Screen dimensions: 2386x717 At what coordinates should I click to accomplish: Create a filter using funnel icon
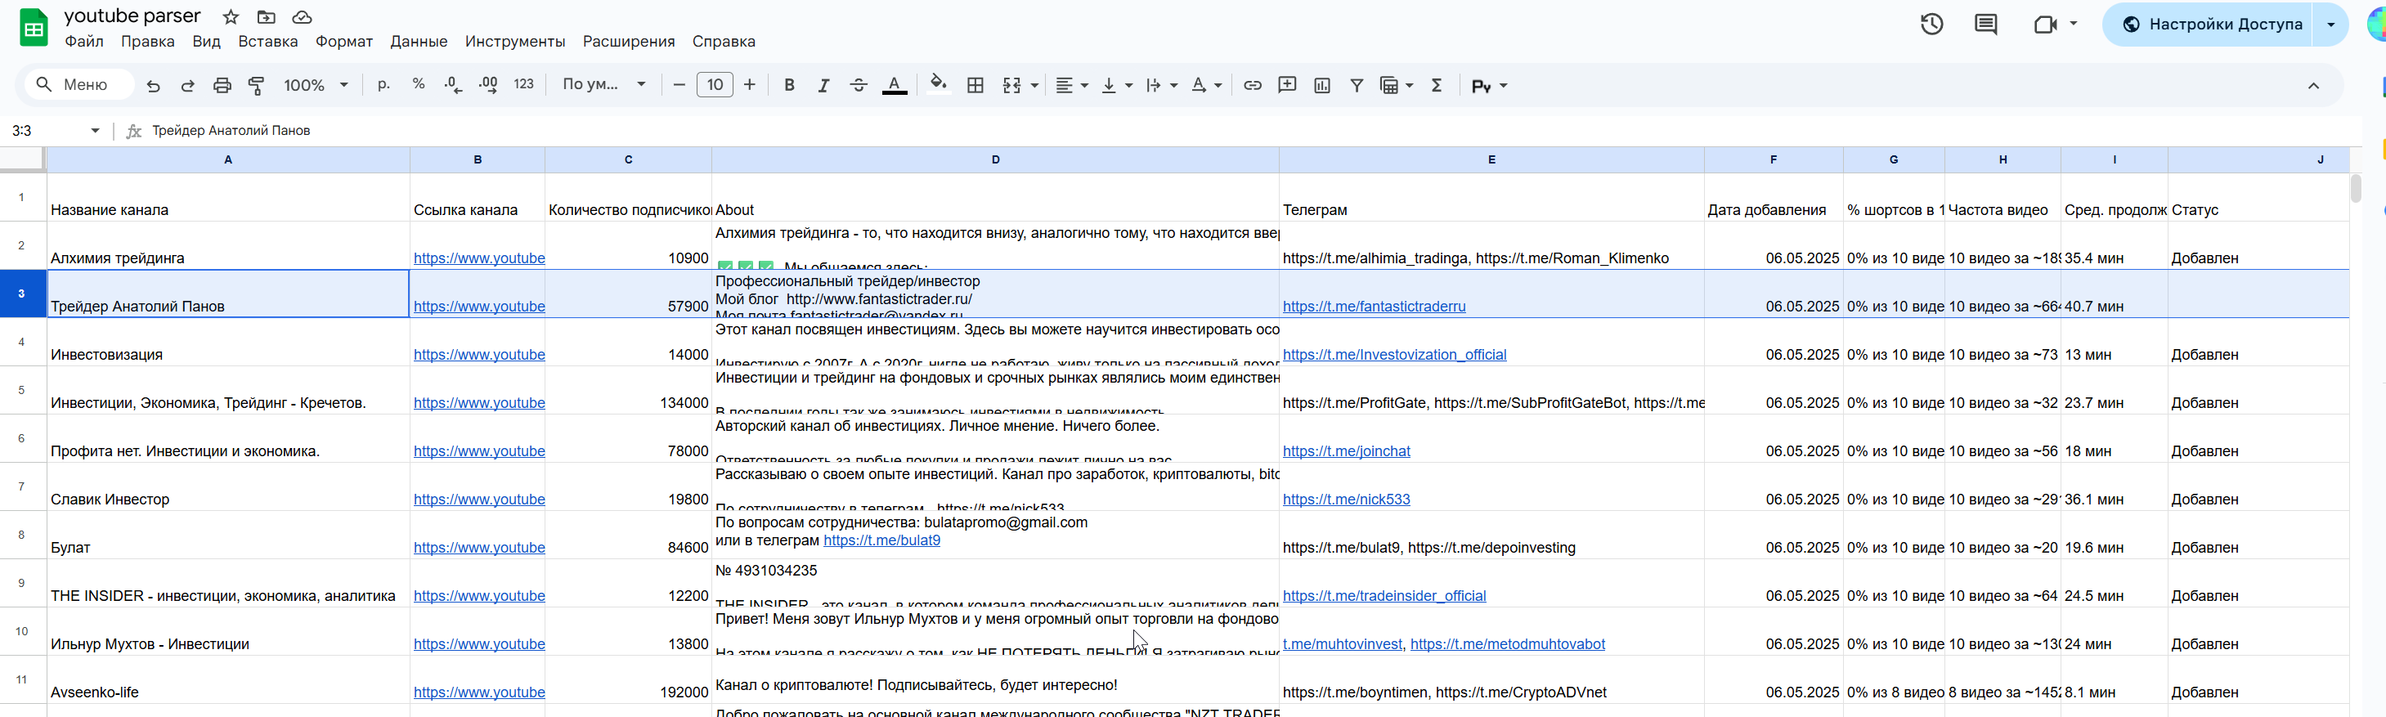point(1356,85)
